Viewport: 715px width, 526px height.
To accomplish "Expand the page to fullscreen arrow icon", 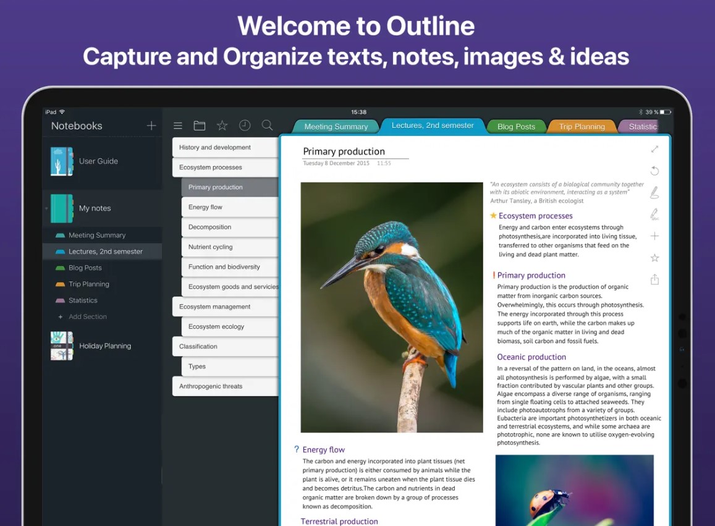I will 655,149.
